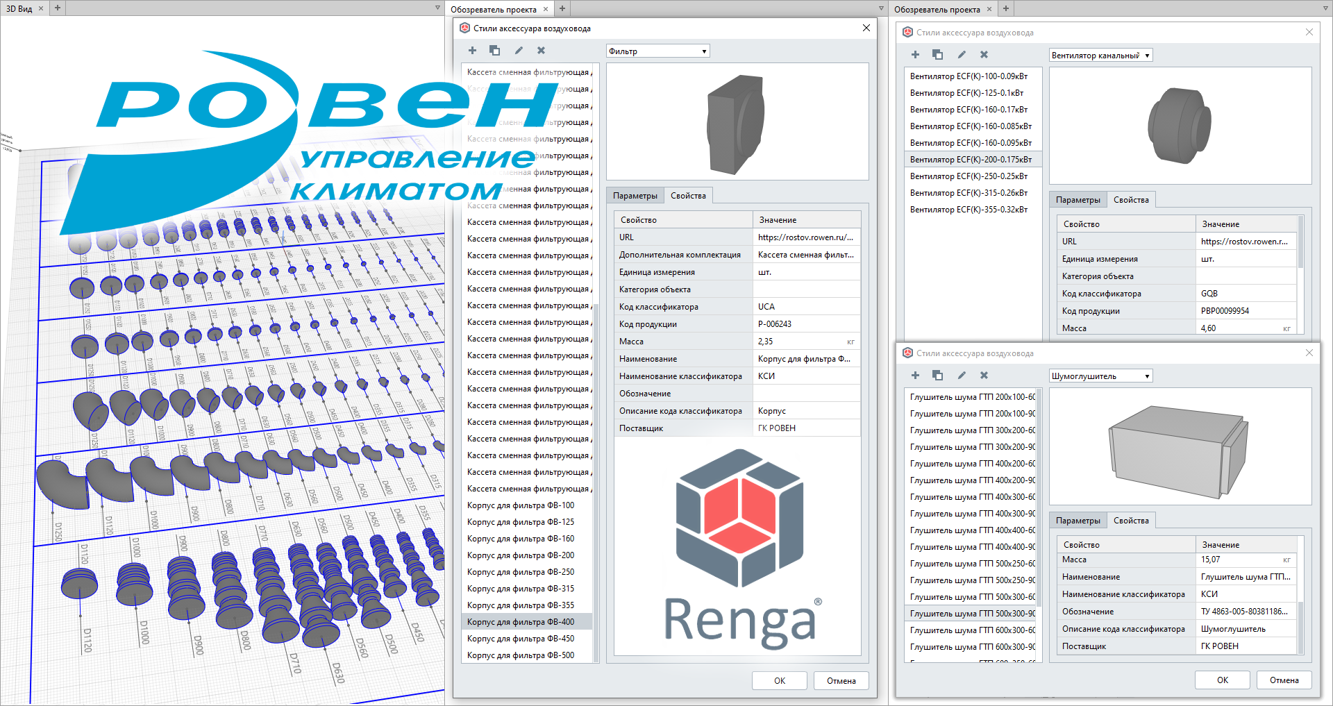Click Код продукции P-006243 value
The image size is (1333, 706).
807,324
